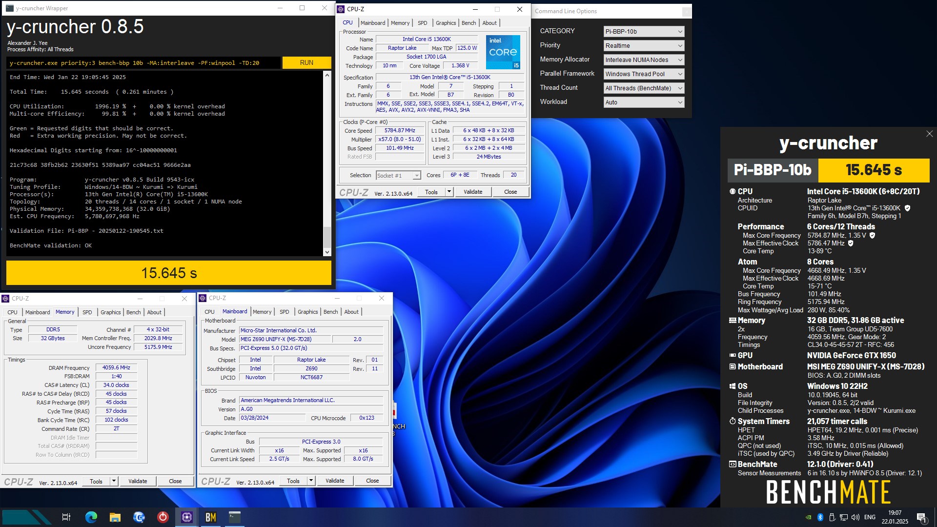Click Motherboard section icon in BenchMate panel
The width and height of the screenshot is (937, 527).
click(732, 367)
